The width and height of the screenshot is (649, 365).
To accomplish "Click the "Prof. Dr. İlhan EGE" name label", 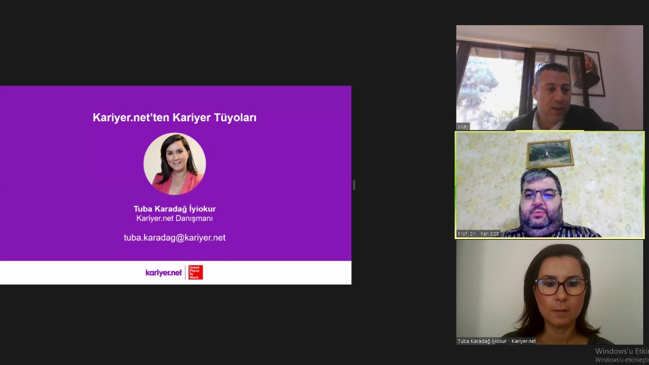I will tap(478, 234).
